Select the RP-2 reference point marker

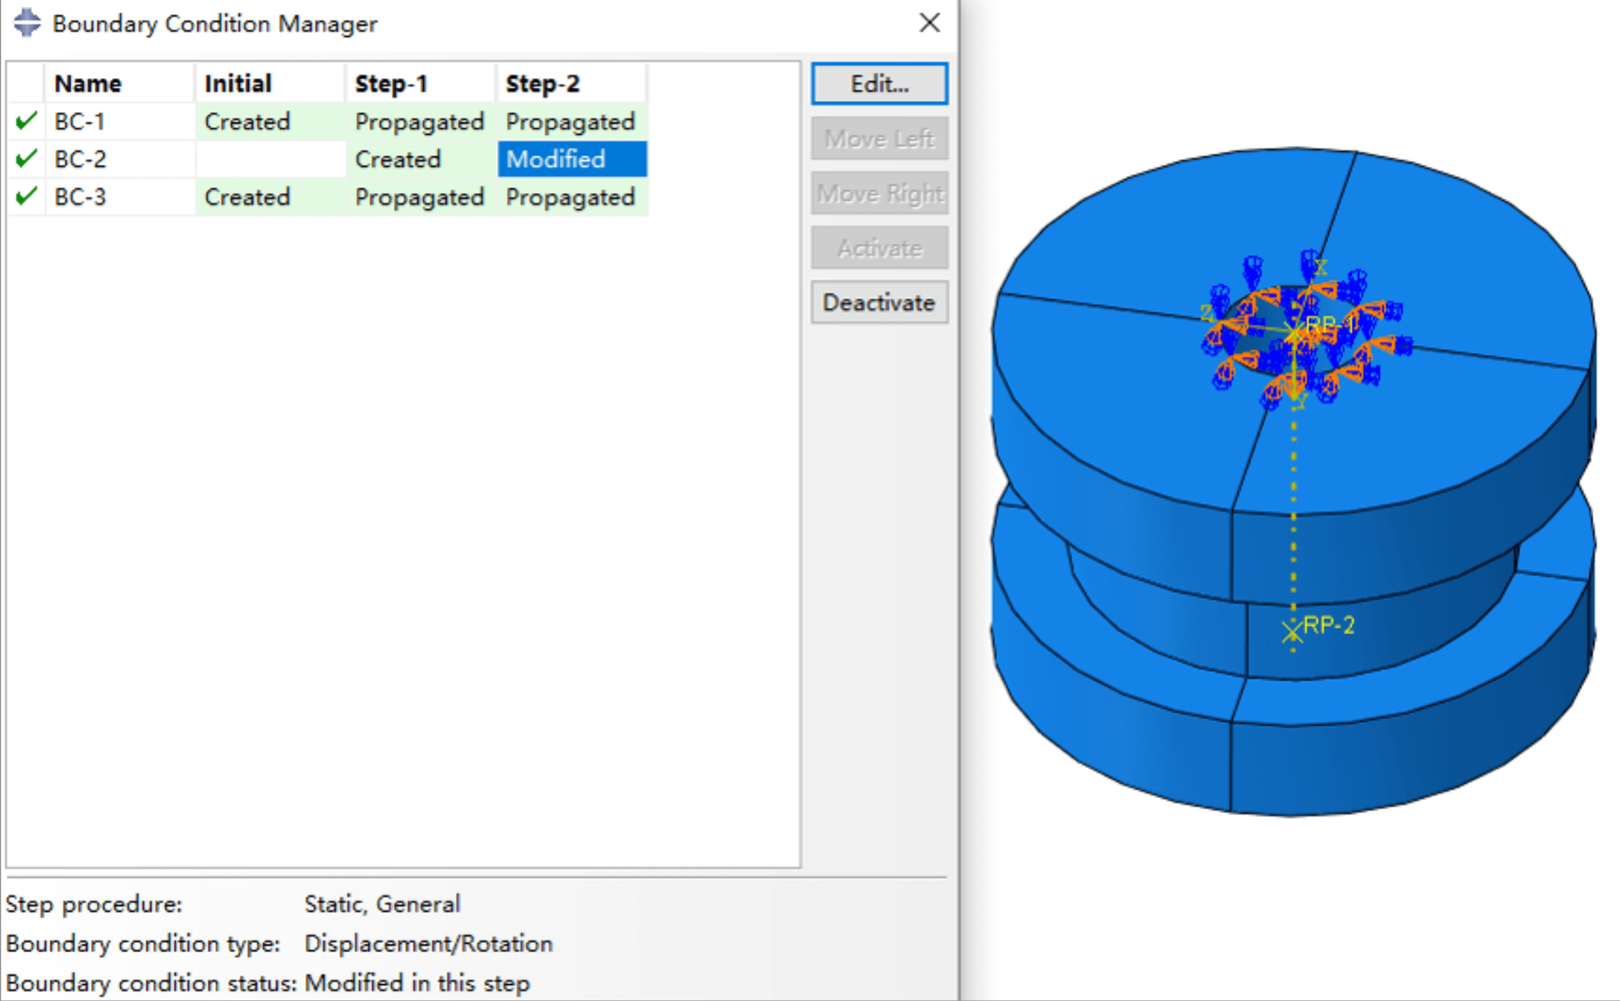click(x=1291, y=632)
